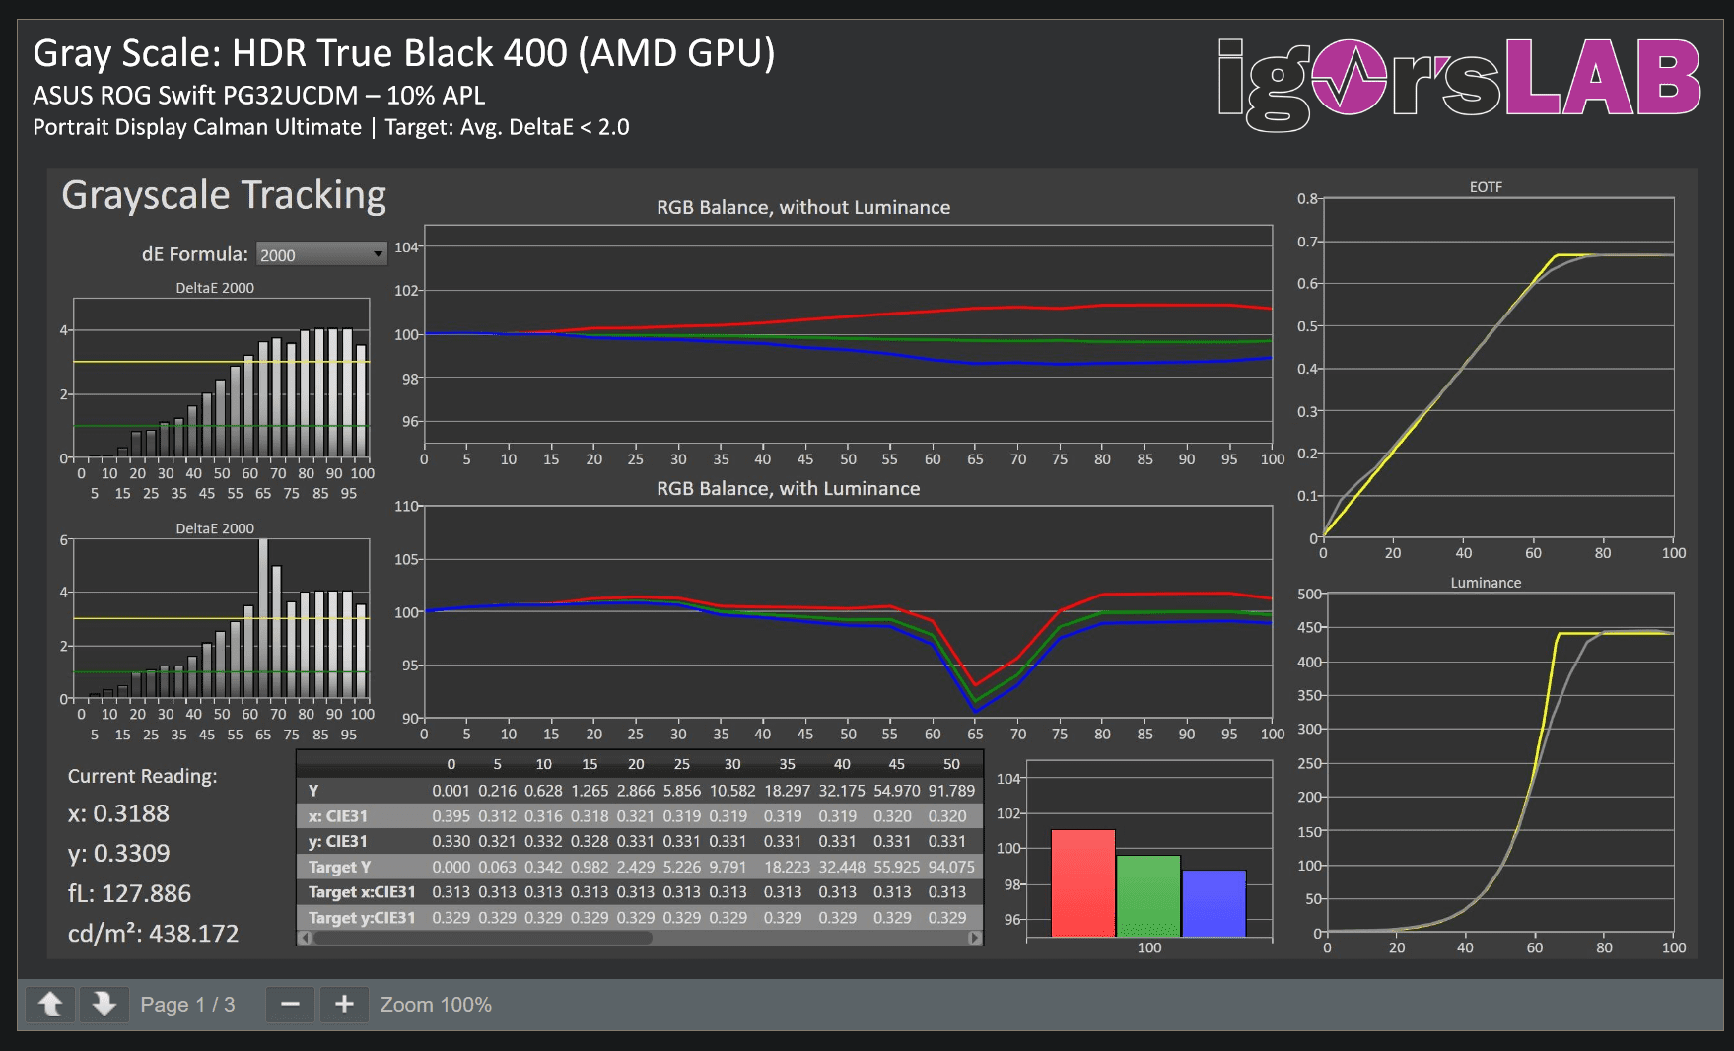
Task: Click the Y value 0.001 cell
Action: pos(451,791)
